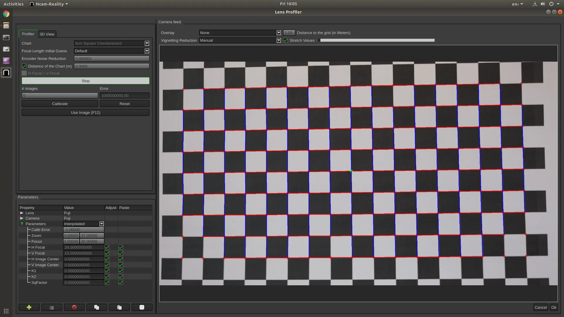564x317 pixels.
Task: Click the green plus add button
Action: pyautogui.click(x=29, y=307)
